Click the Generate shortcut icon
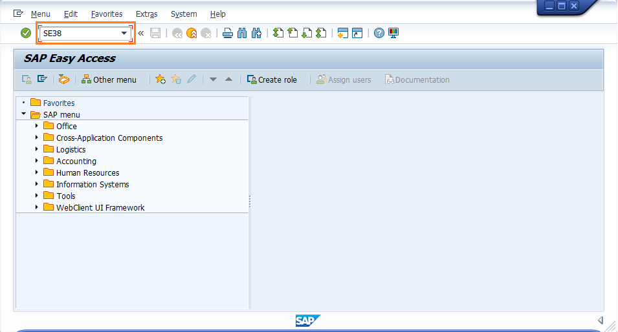Image resolution: width=618 pixels, height=332 pixels. pyautogui.click(x=357, y=33)
